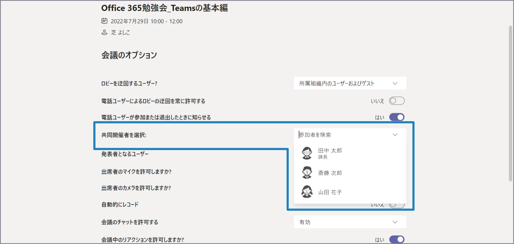This screenshot has height=244, width=514.
Task: Click the 共同開催者を選択: label
Action: tap(124, 135)
